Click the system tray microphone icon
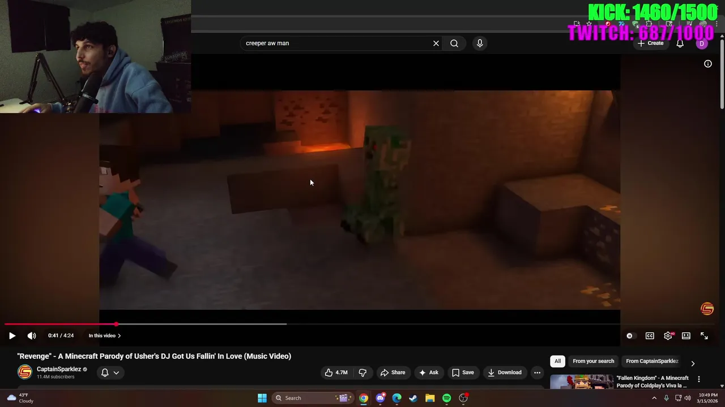 click(x=666, y=398)
